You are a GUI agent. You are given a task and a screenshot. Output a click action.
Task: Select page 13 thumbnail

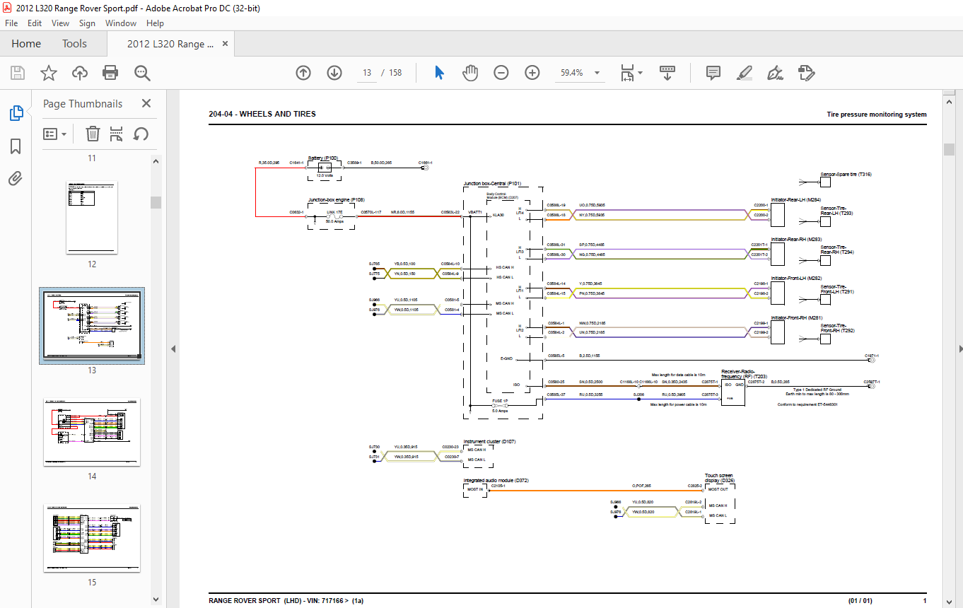[x=92, y=325]
